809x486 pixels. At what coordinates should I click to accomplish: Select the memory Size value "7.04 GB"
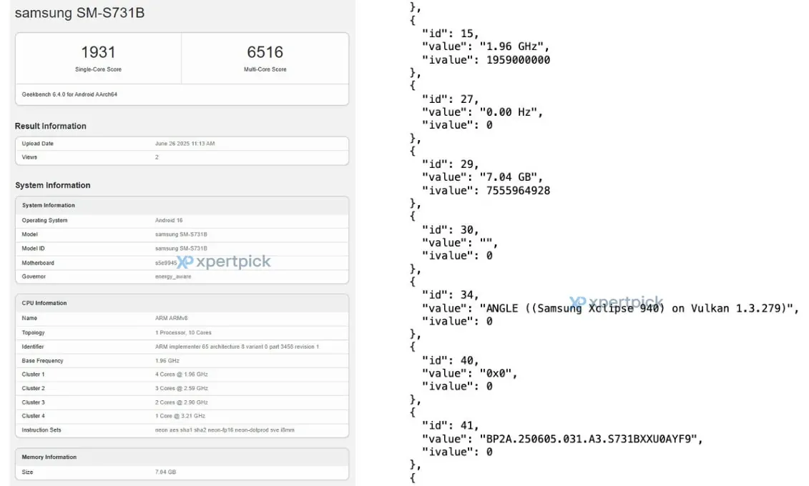coord(166,472)
